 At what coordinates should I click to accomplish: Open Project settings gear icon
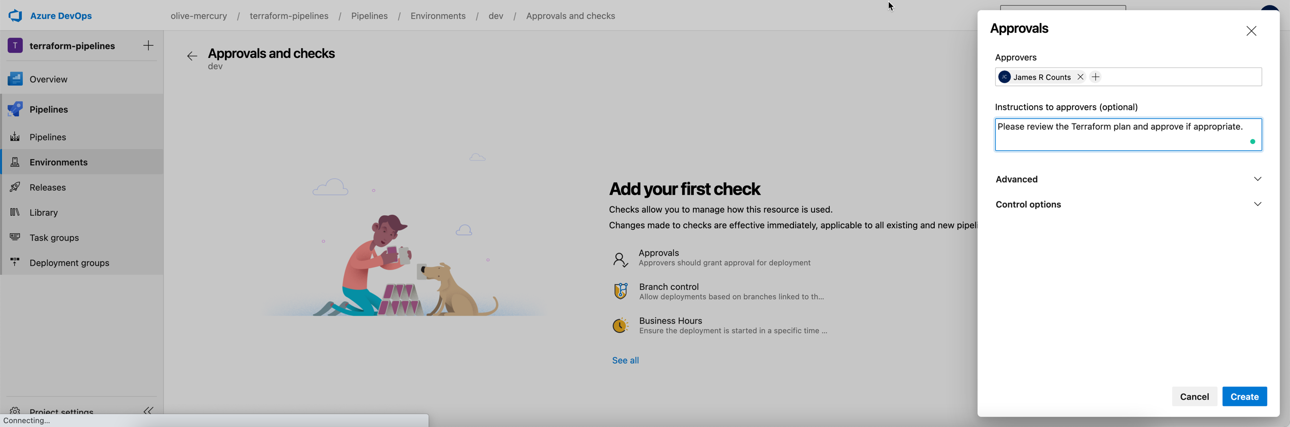coord(15,411)
